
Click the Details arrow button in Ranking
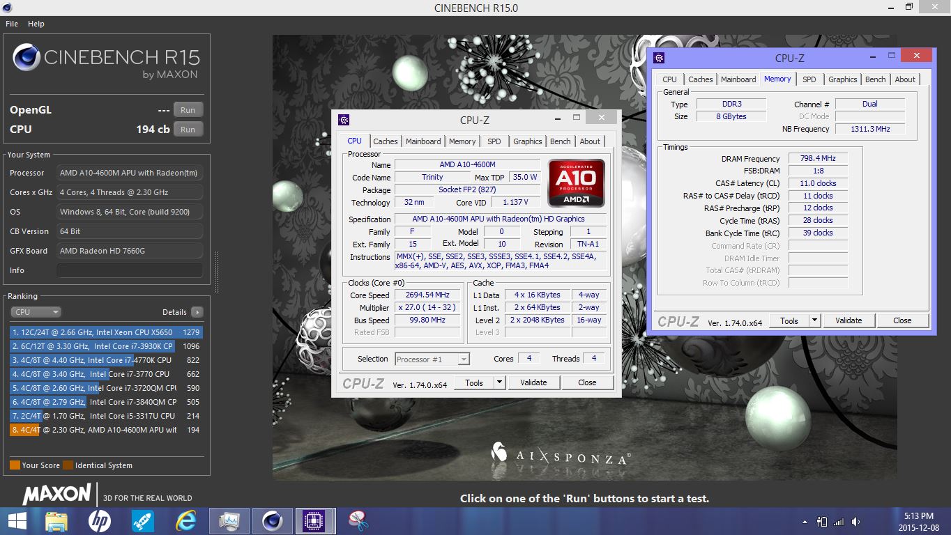pyautogui.click(x=197, y=312)
